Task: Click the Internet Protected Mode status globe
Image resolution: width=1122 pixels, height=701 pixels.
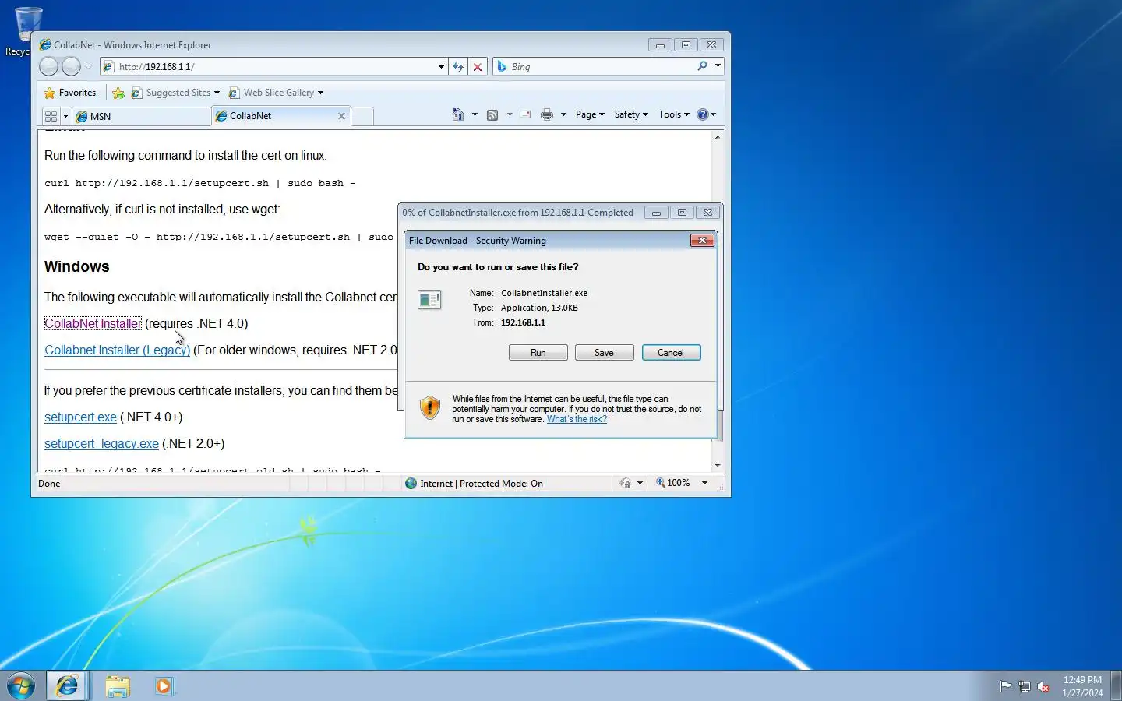Action: pos(411,484)
